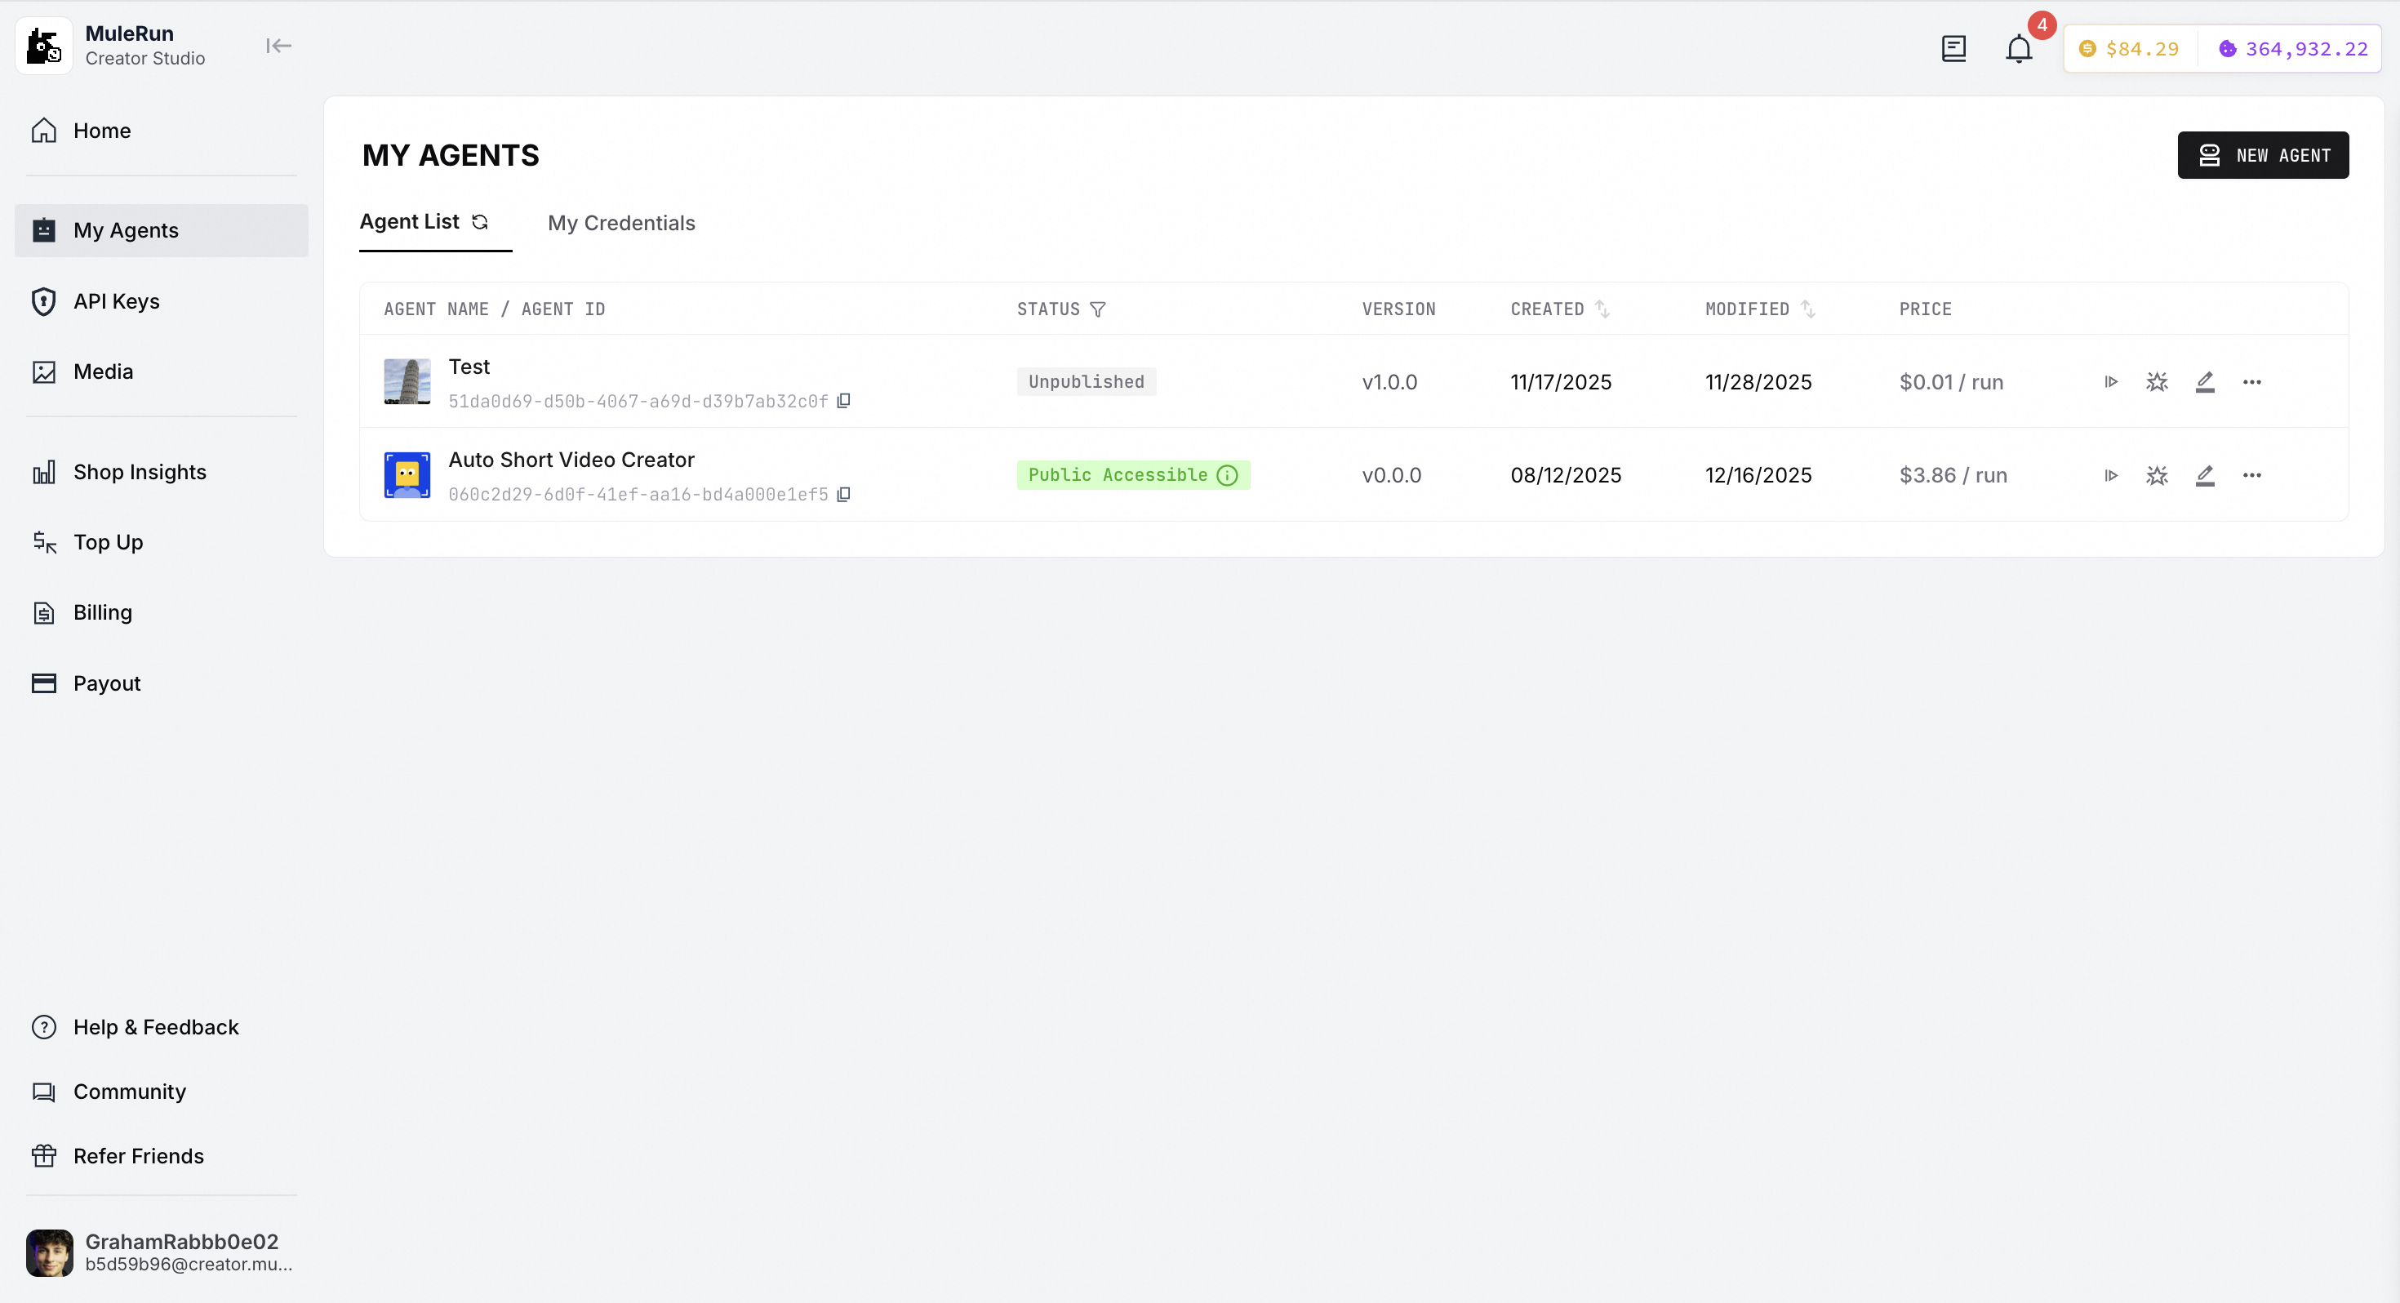The image size is (2400, 1303).
Task: Open the documentation book icon
Action: 1953,48
